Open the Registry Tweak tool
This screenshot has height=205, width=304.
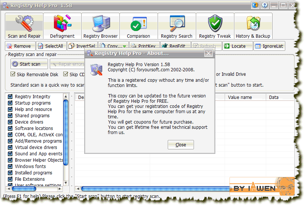[215, 26]
